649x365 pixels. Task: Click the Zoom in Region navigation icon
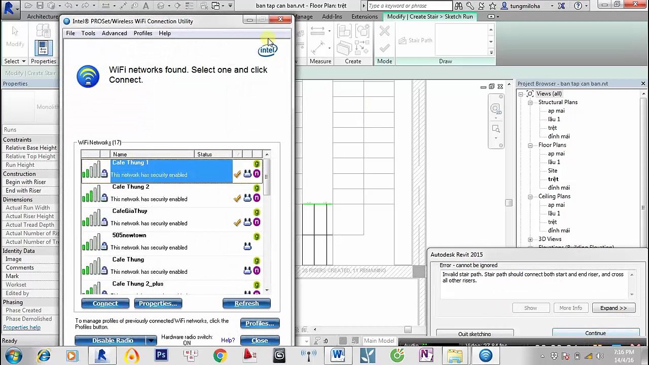click(x=495, y=128)
